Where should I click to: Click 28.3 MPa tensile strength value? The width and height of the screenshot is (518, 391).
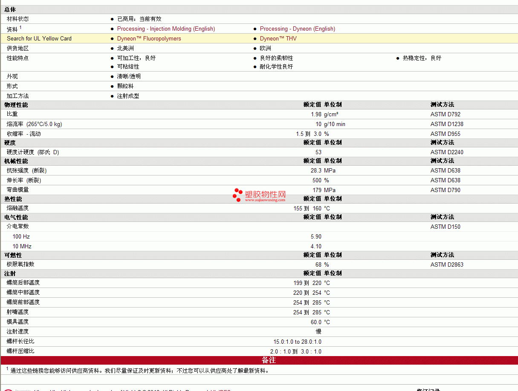coord(323,171)
